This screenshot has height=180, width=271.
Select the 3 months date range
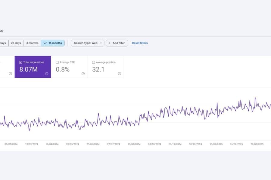tap(32, 43)
